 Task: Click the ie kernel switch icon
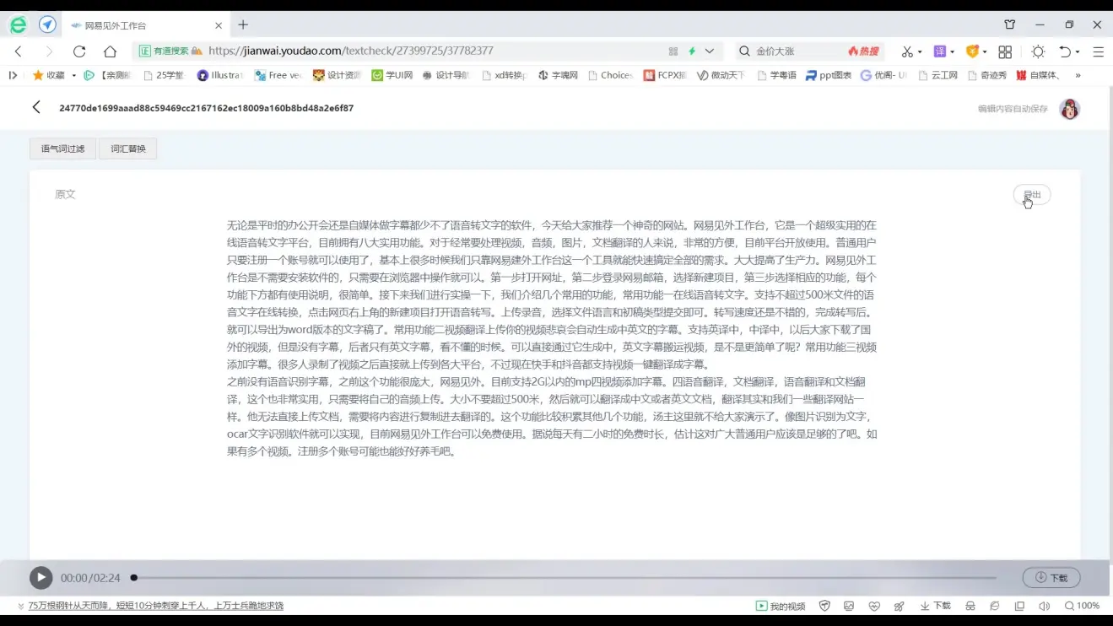click(995, 606)
